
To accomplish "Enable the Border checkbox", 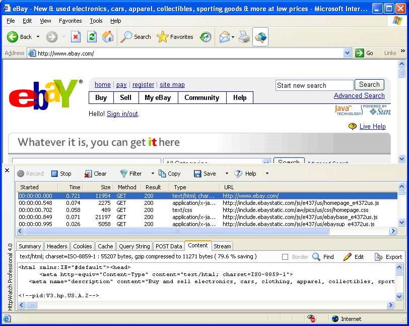I will (x=286, y=257).
